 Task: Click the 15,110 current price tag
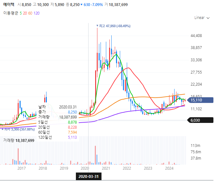point(200,100)
